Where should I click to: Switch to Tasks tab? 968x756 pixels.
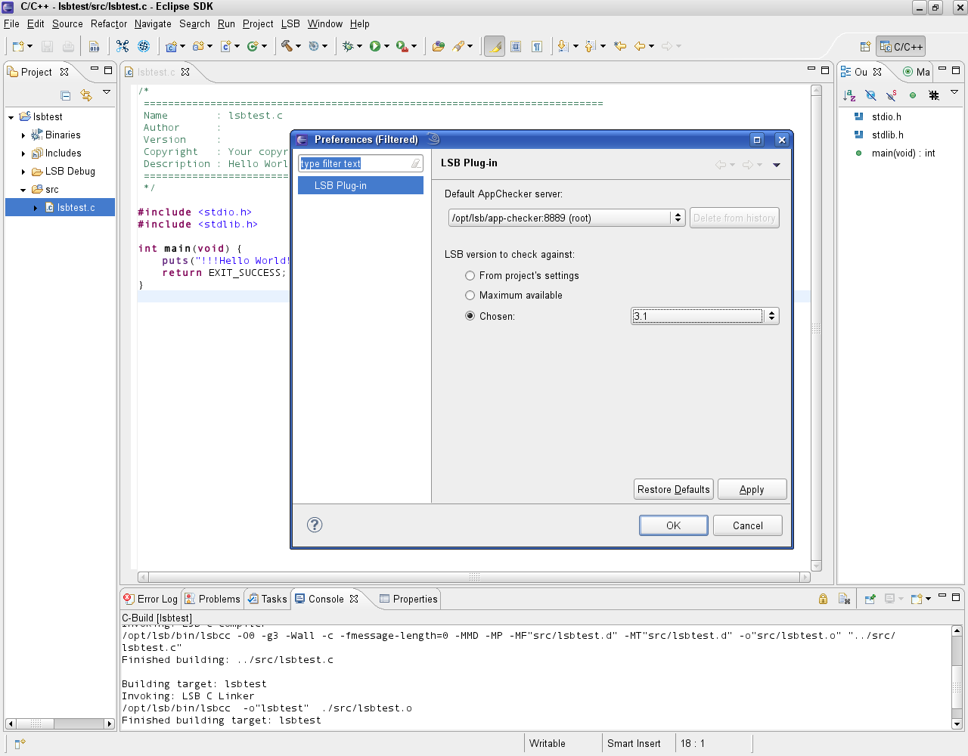[x=268, y=599]
